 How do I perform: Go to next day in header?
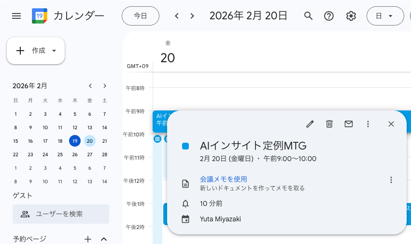192,16
